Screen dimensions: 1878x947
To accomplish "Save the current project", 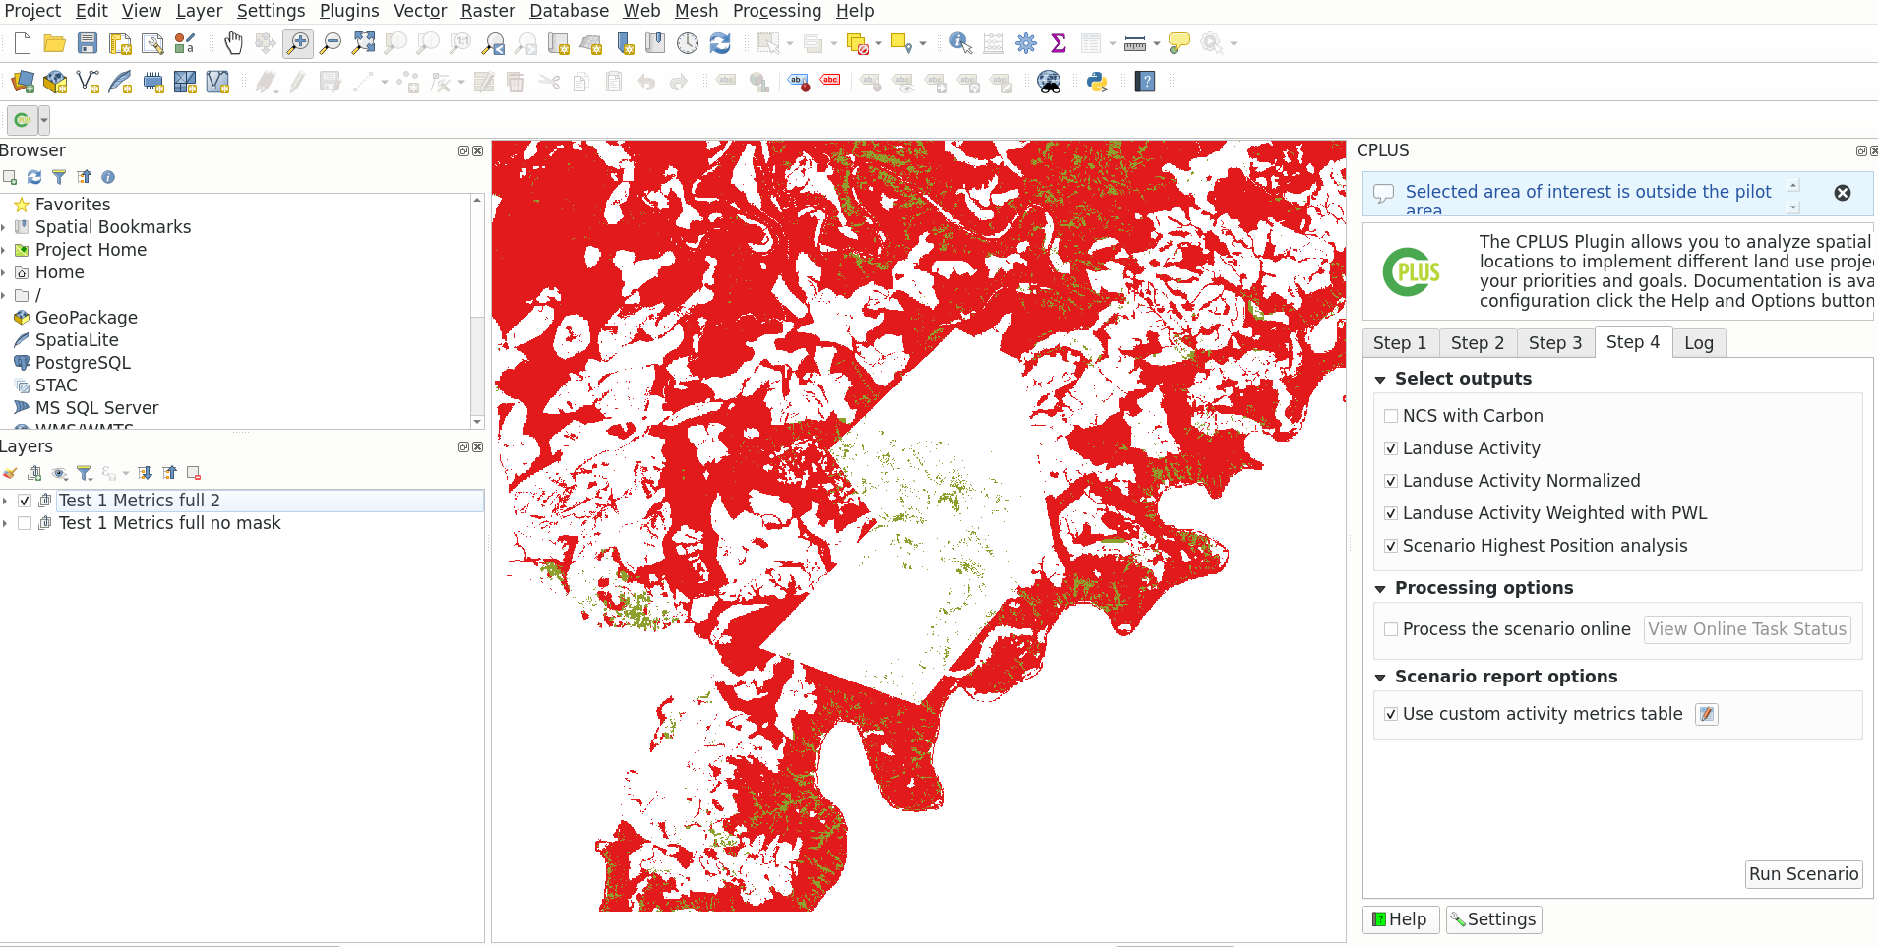I will 88,43.
